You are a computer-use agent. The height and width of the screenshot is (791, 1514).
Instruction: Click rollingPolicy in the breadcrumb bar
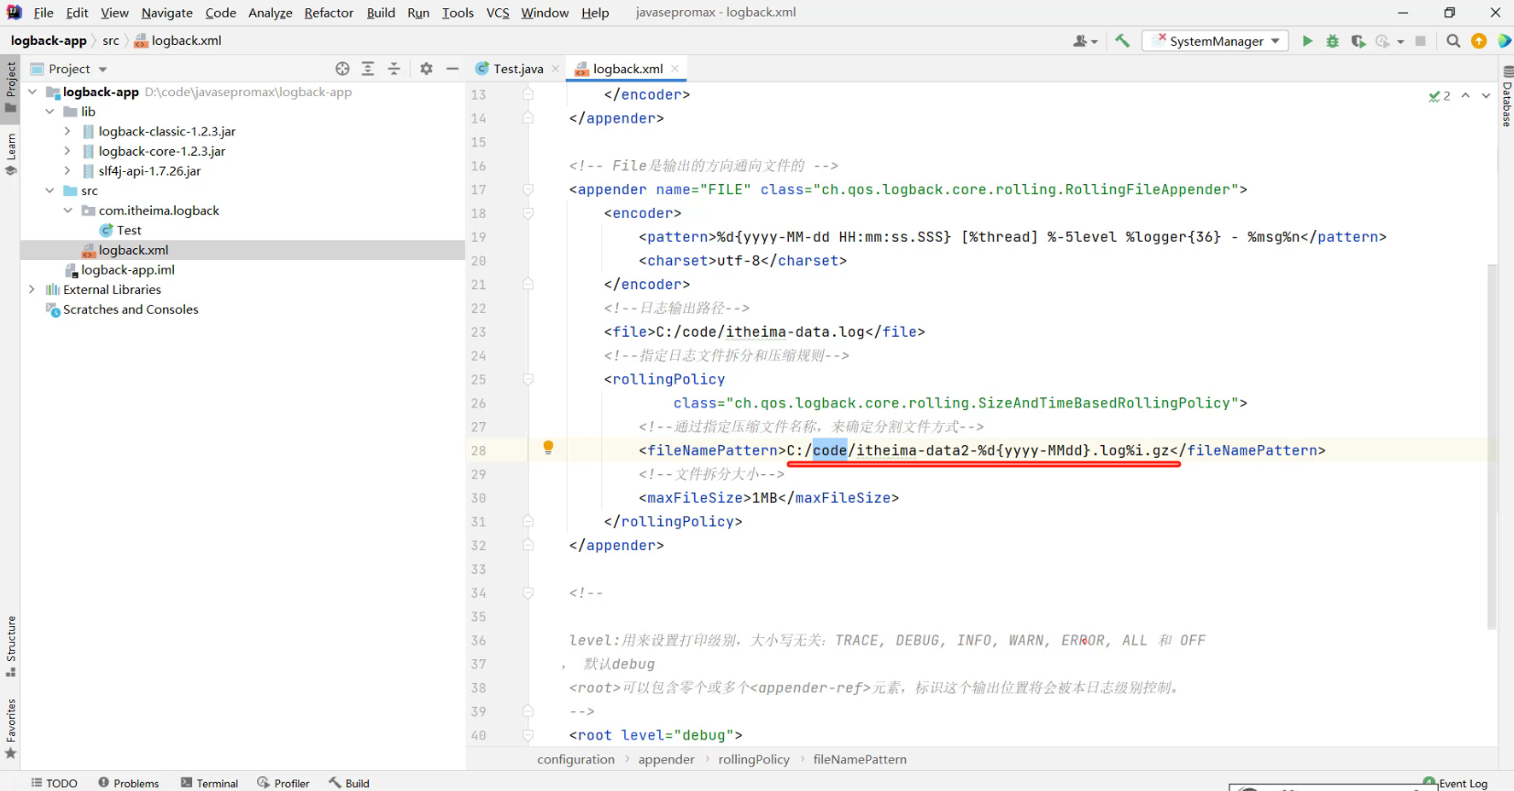753,760
